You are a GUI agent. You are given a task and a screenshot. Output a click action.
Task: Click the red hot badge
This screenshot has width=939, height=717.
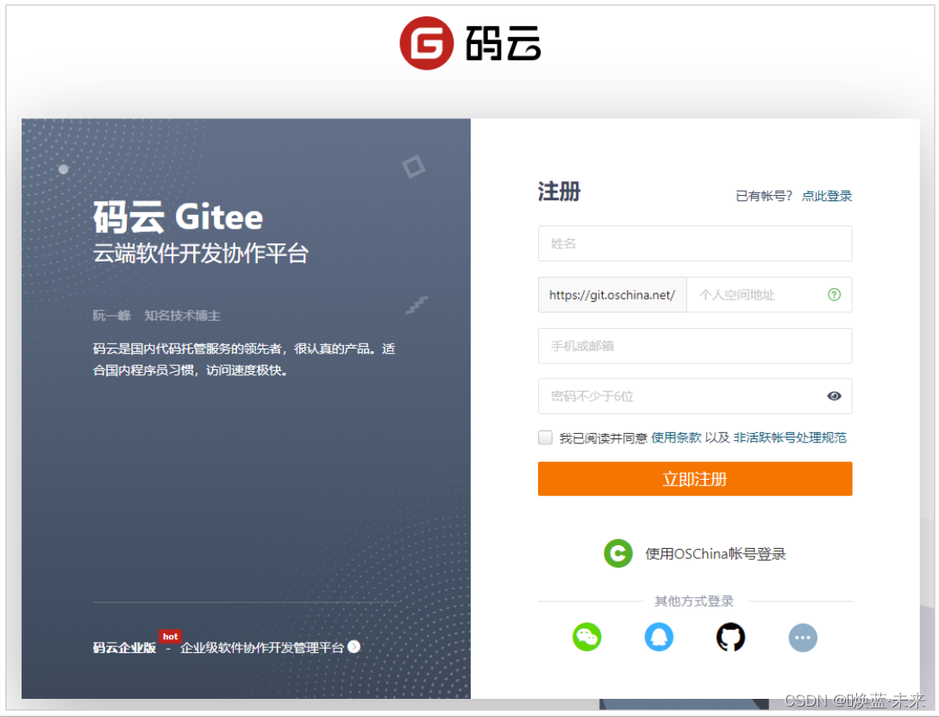170,636
